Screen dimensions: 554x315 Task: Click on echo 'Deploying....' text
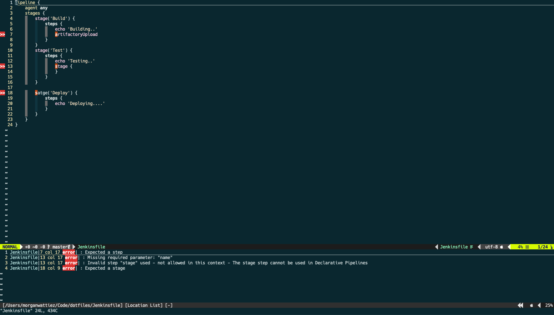pyautogui.click(x=80, y=103)
